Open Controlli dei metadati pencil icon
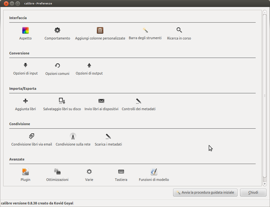This screenshot has height=207, width=270. [138, 101]
